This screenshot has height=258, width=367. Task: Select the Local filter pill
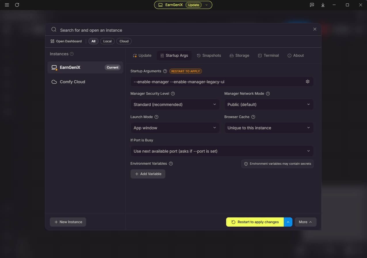pos(107,41)
